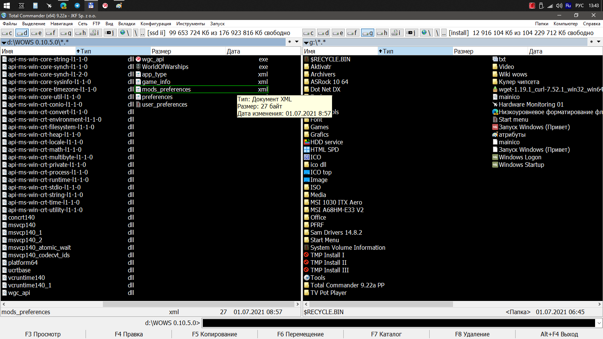
Task: Open the Вкладки menu
Action: click(127, 24)
